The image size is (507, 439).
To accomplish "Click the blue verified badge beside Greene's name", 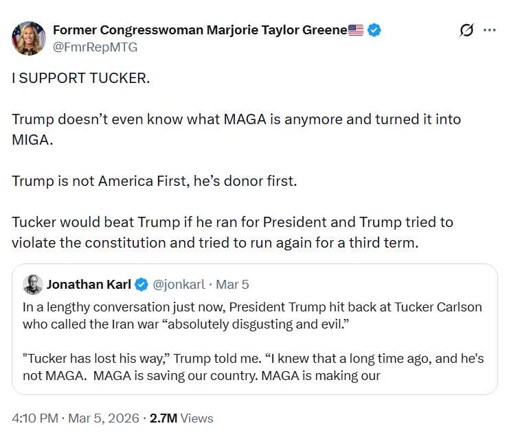I will pyautogui.click(x=374, y=30).
